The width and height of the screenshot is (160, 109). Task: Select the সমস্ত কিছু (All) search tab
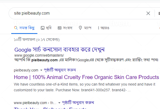24,28
